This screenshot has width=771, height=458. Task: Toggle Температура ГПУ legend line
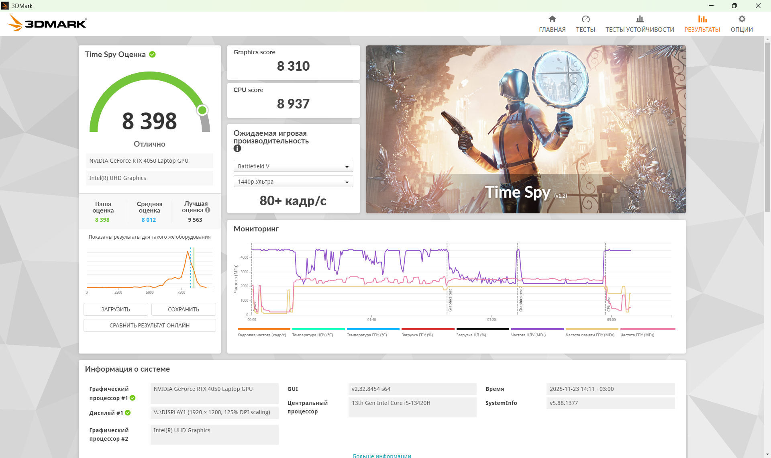point(373,332)
